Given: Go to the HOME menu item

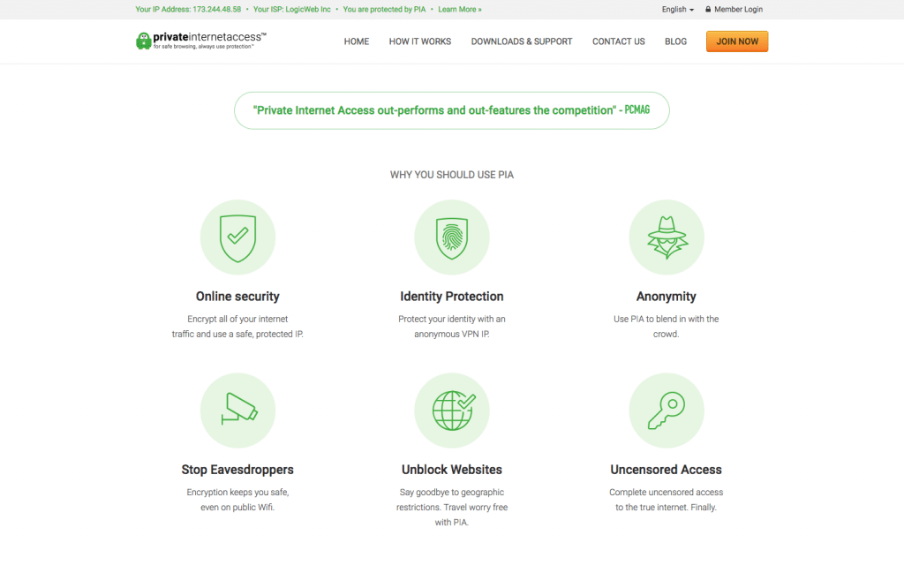Looking at the screenshot, I should tap(357, 41).
